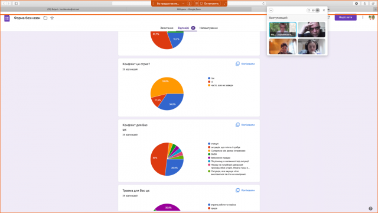This screenshot has height=213, width=378.
Task: Click the Google Forms home icon
Action: 7,18
